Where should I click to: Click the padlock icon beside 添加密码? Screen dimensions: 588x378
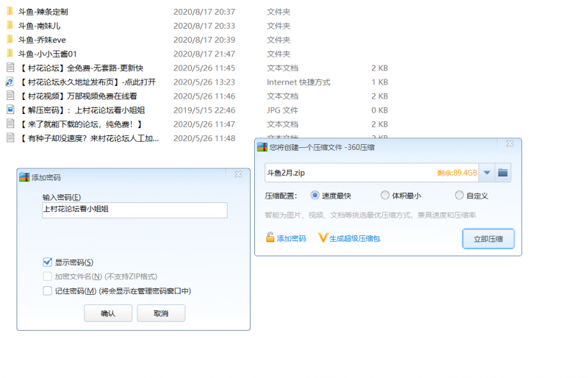pyautogui.click(x=270, y=238)
